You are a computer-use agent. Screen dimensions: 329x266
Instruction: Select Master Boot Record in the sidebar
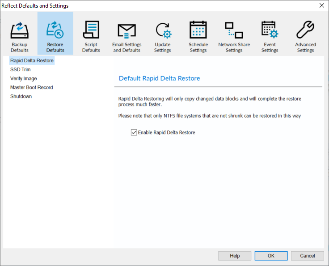31,87
